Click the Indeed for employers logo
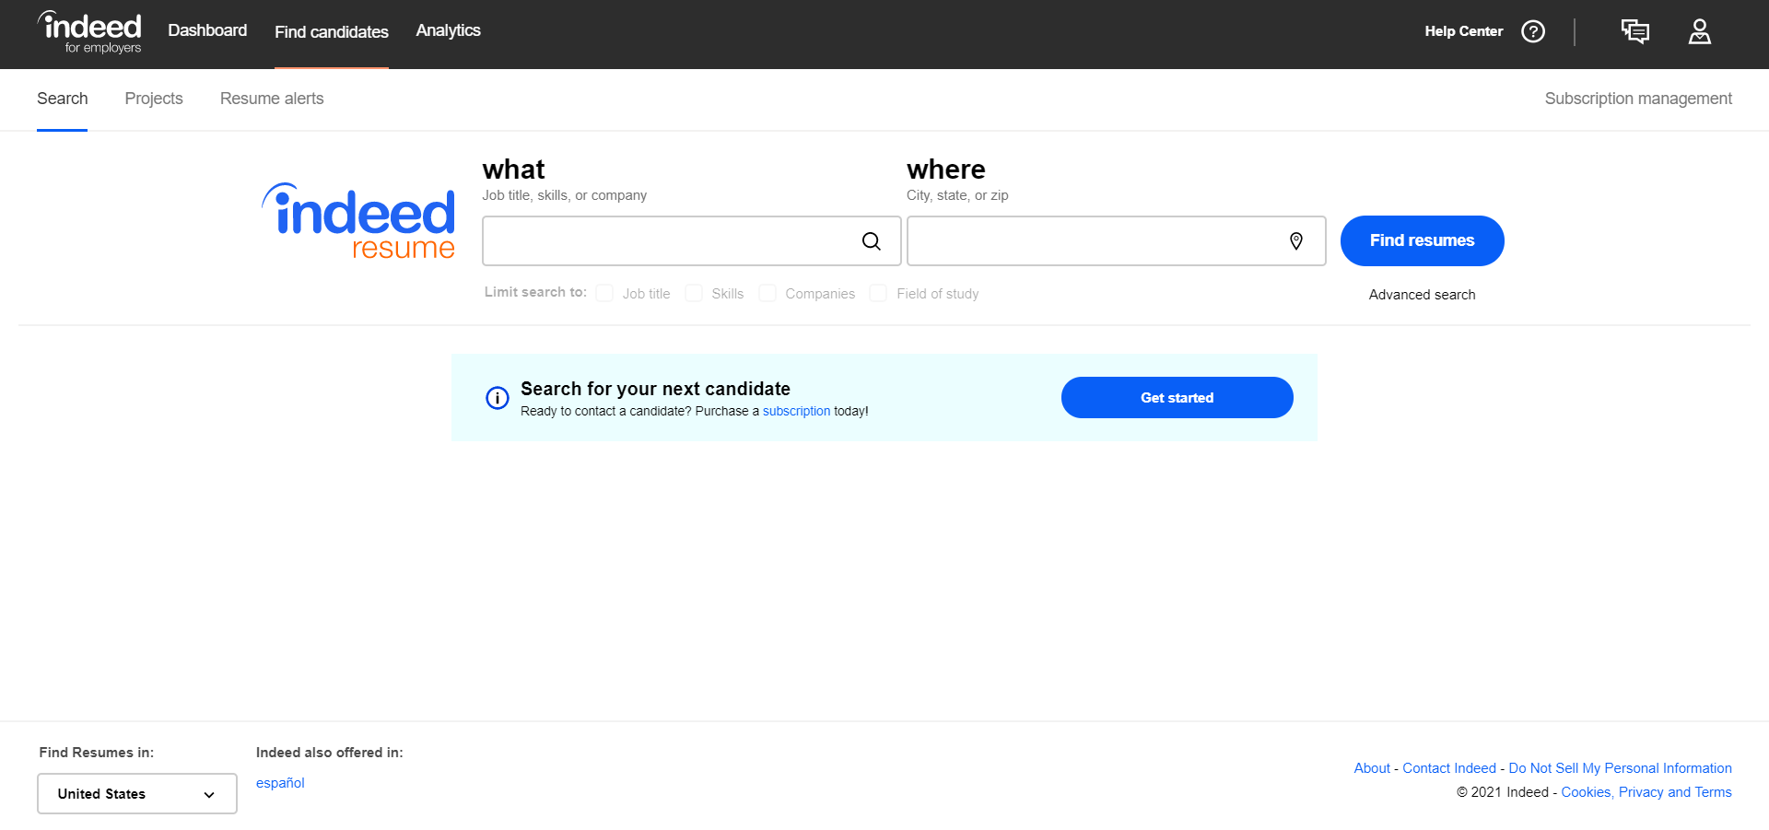 click(89, 32)
